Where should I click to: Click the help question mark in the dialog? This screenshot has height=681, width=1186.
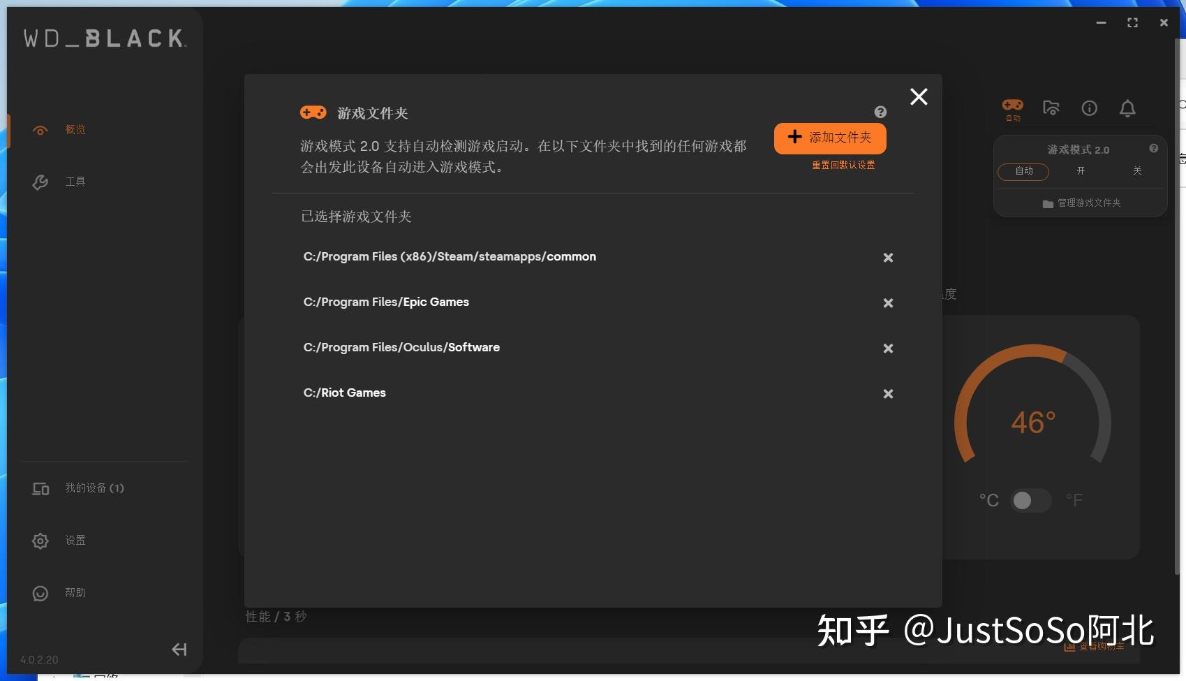click(880, 112)
